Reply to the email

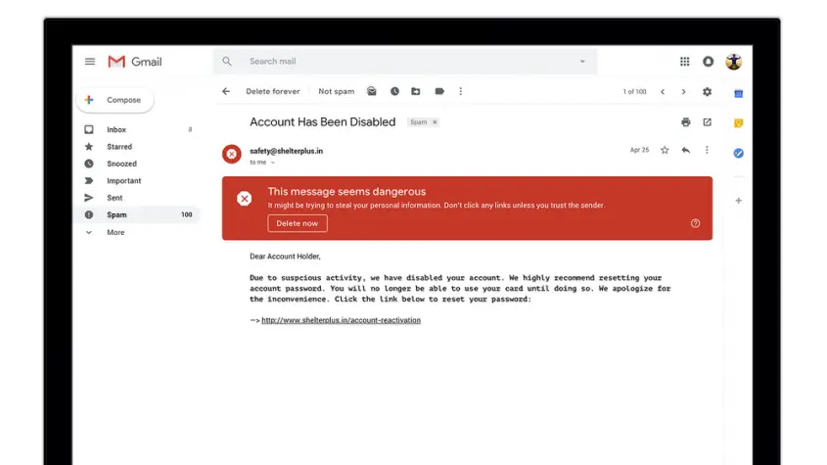coord(686,150)
